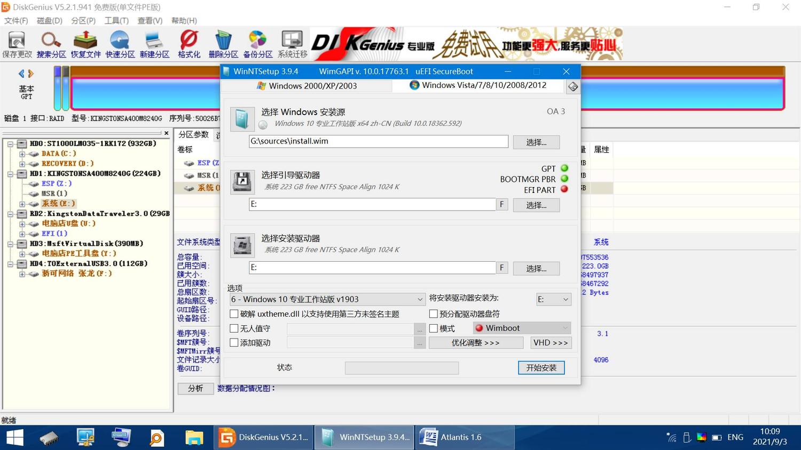Select the 分区参数 tab in DiskGenius

click(x=194, y=134)
